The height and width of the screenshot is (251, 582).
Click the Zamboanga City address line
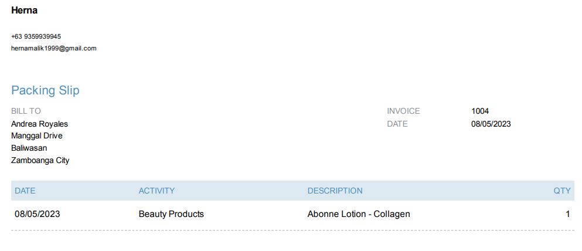click(x=40, y=160)
